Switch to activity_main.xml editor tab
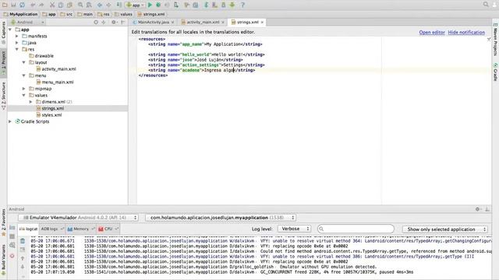This screenshot has width=499, height=280. 203,23
